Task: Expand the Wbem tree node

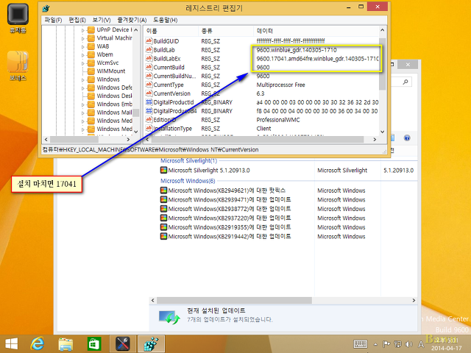Action: [x=83, y=55]
